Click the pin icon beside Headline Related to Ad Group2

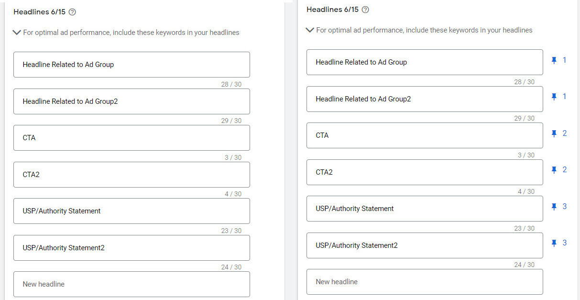[554, 97]
